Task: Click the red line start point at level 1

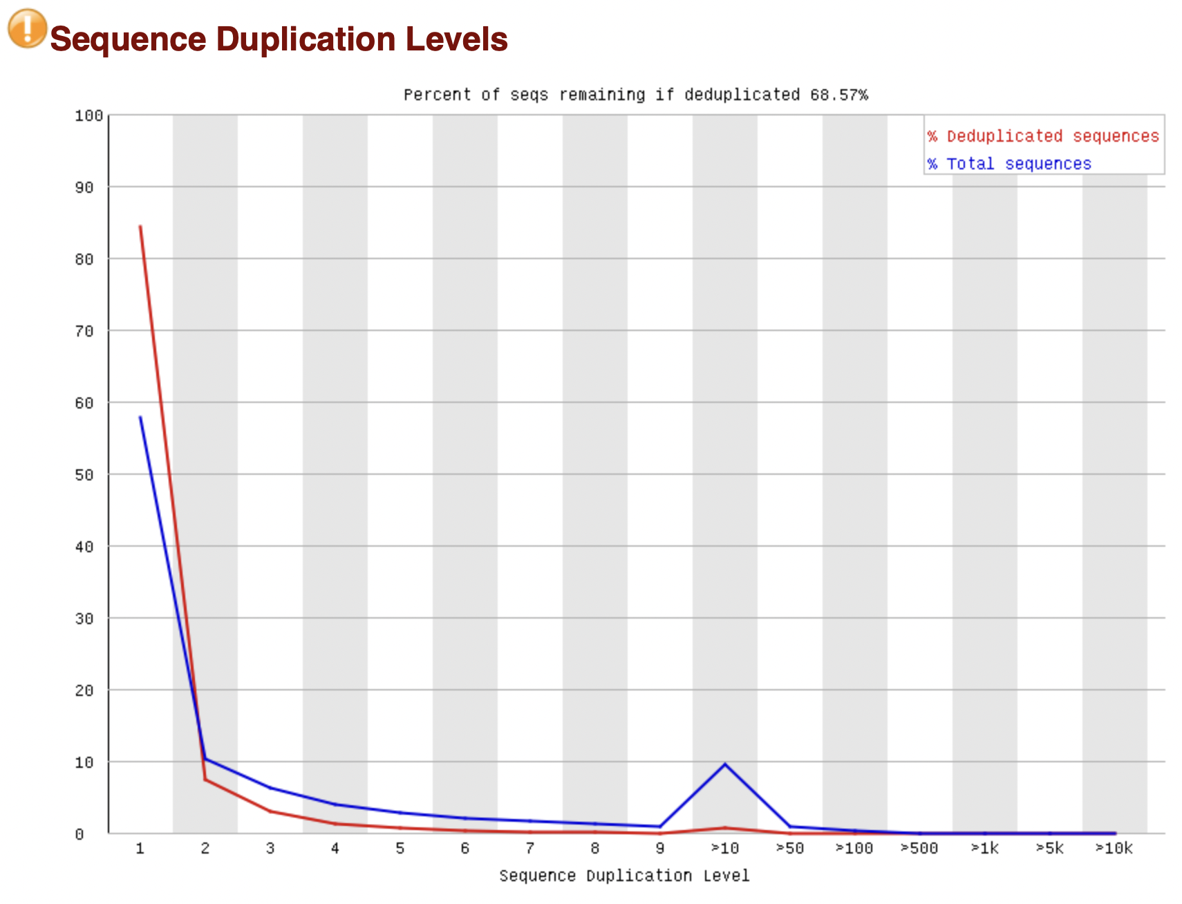Action: 140,226
